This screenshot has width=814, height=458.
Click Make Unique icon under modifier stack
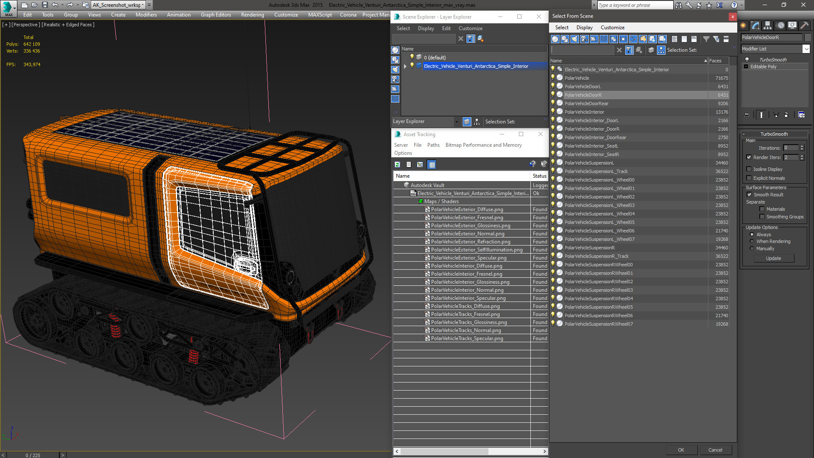pyautogui.click(x=776, y=114)
